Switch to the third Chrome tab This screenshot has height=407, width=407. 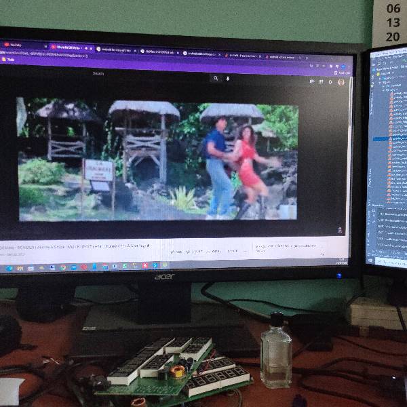click(115, 49)
